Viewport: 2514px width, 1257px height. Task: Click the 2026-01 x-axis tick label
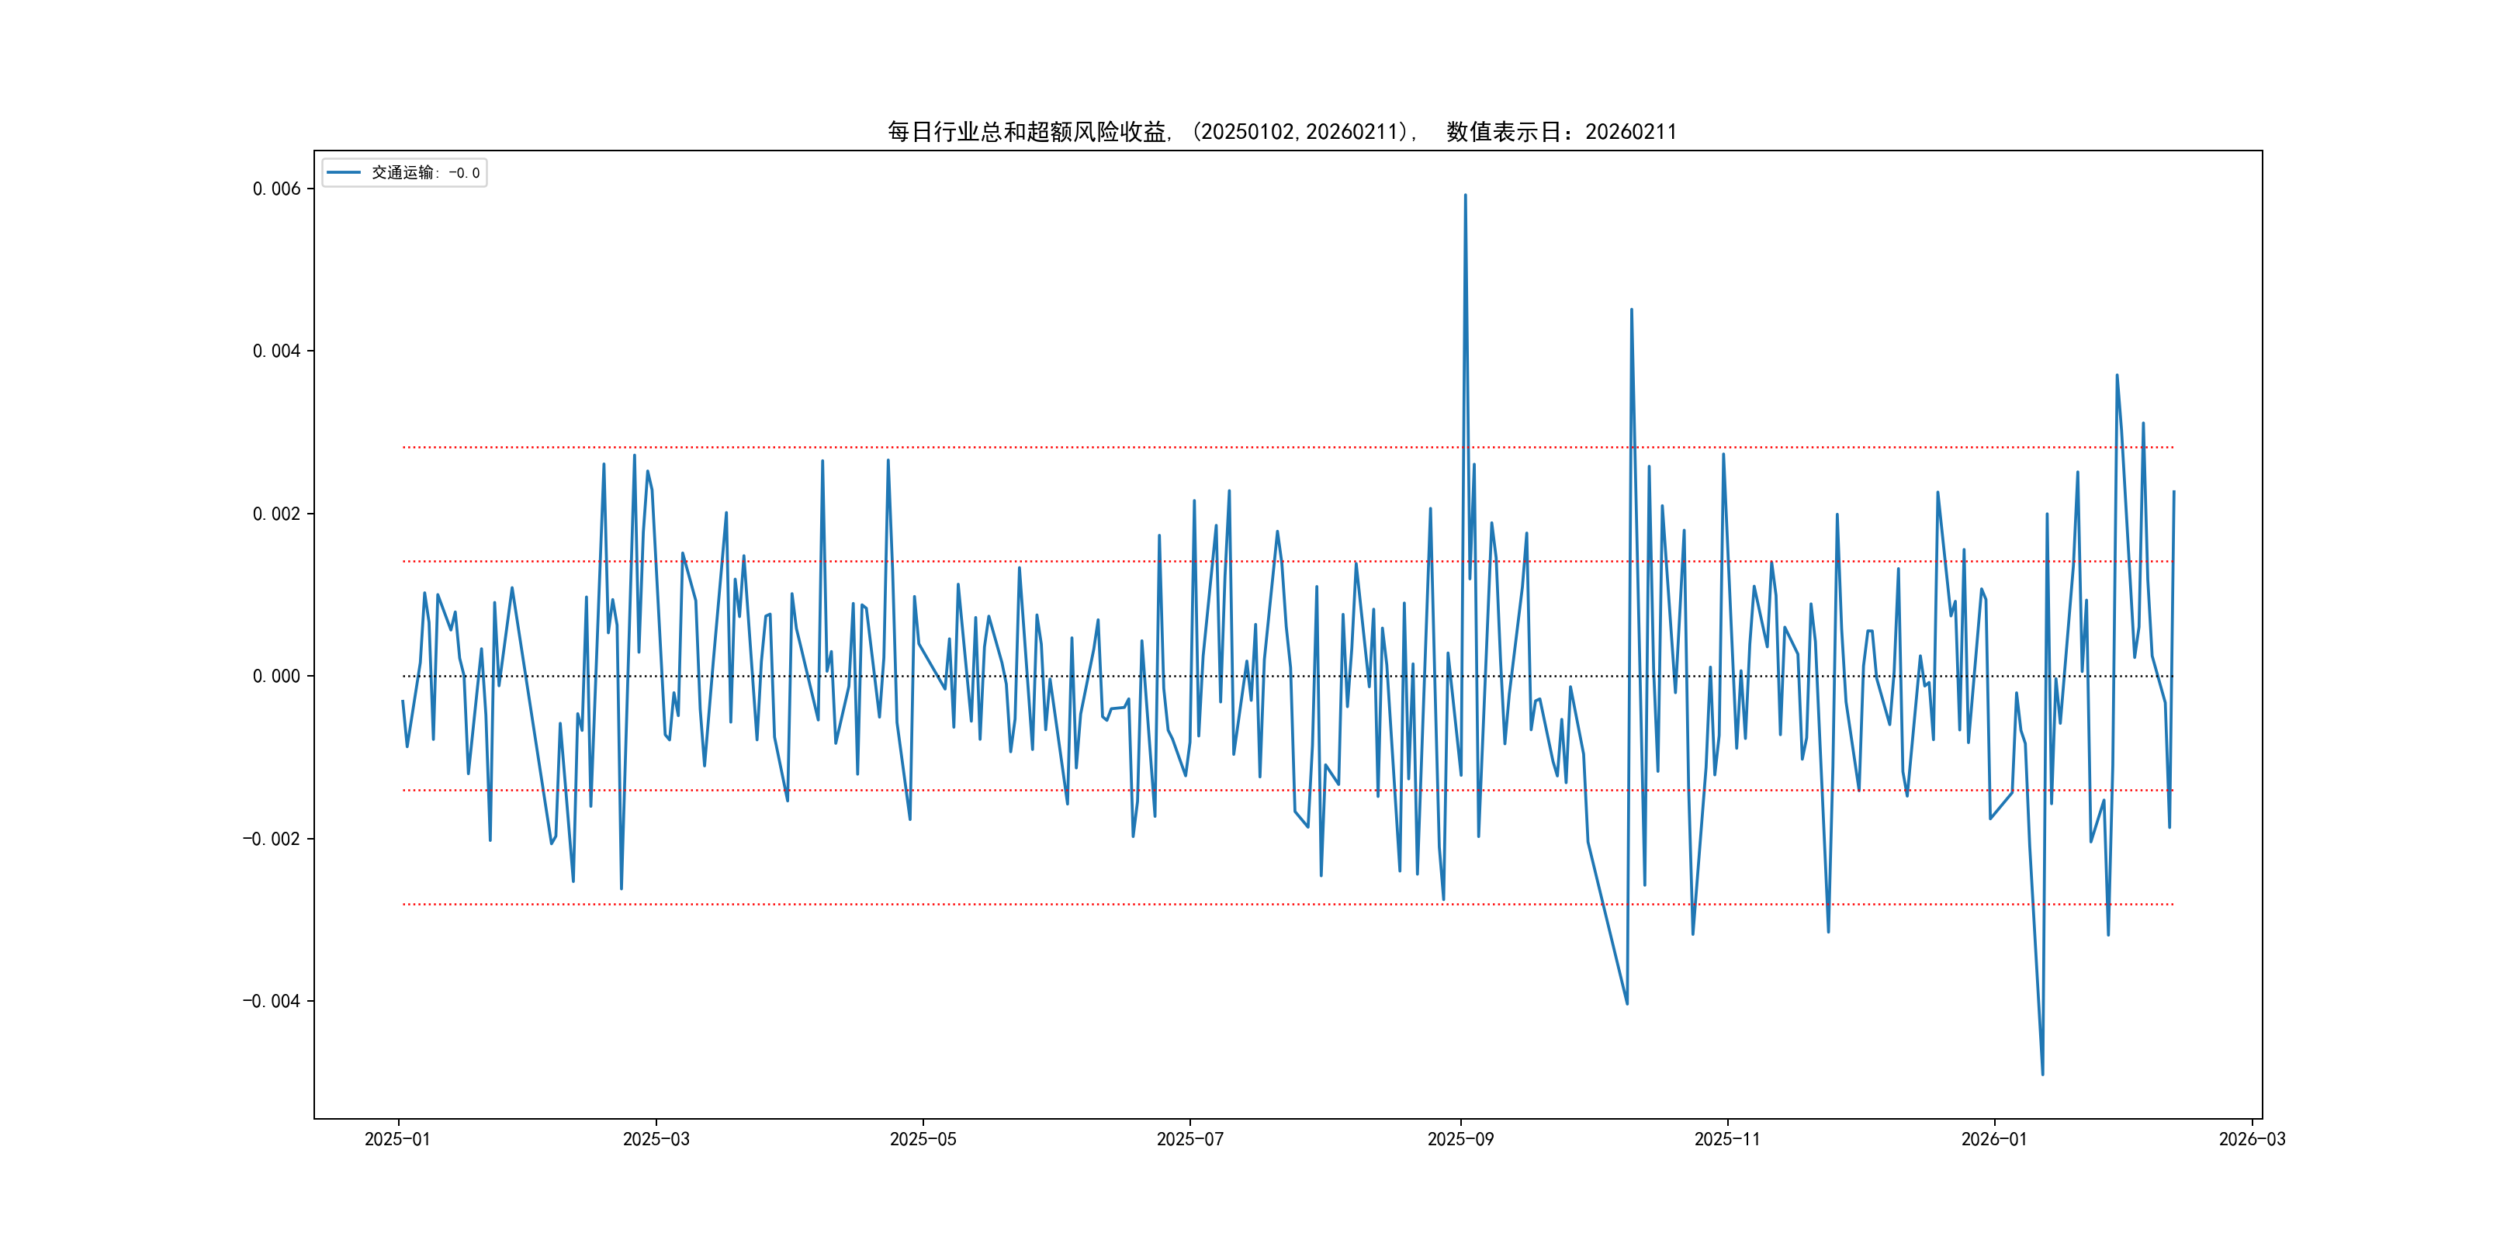[1994, 1139]
